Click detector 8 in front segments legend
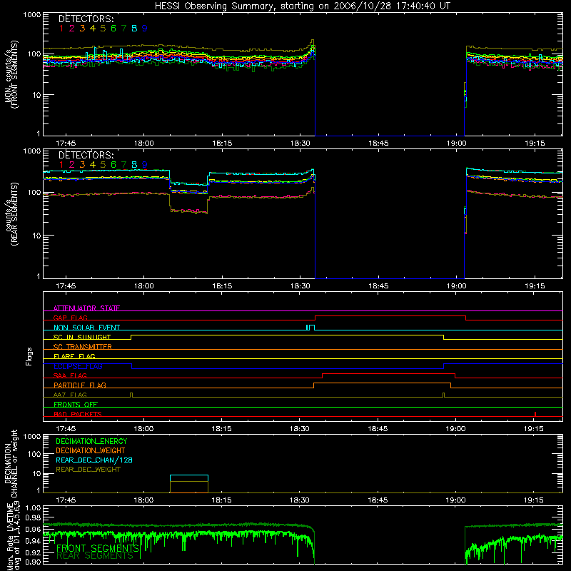Image resolution: width=571 pixels, height=571 pixels. click(134, 28)
